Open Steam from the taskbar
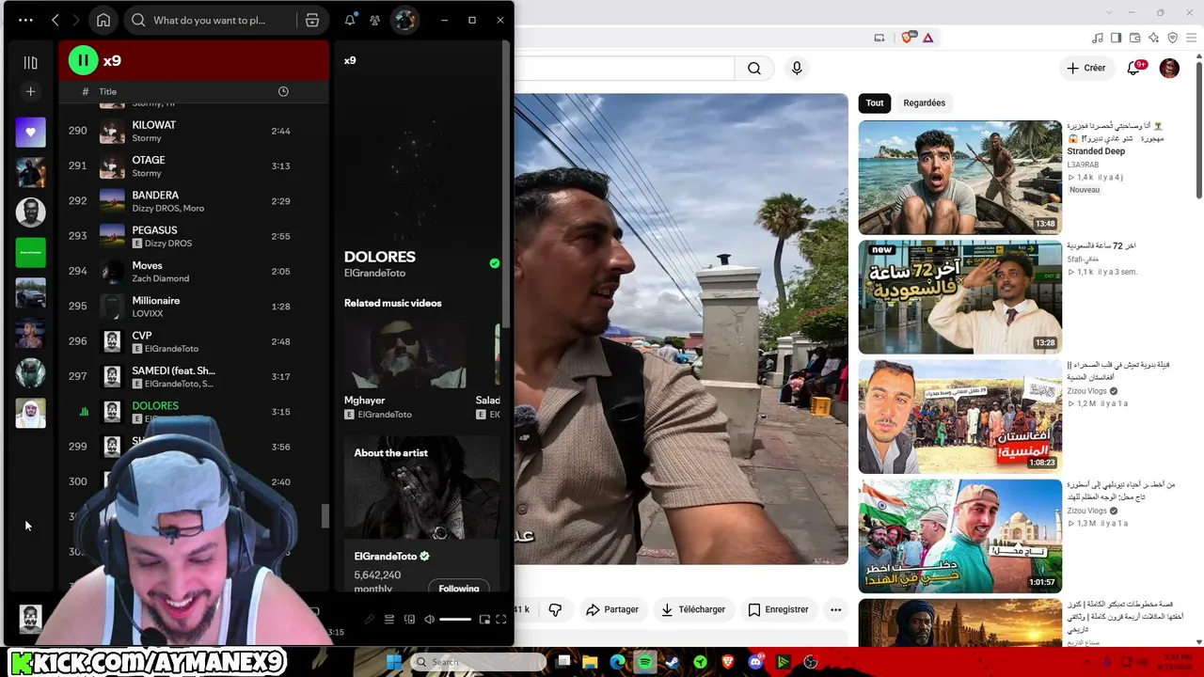The height and width of the screenshot is (677, 1204). 673,662
